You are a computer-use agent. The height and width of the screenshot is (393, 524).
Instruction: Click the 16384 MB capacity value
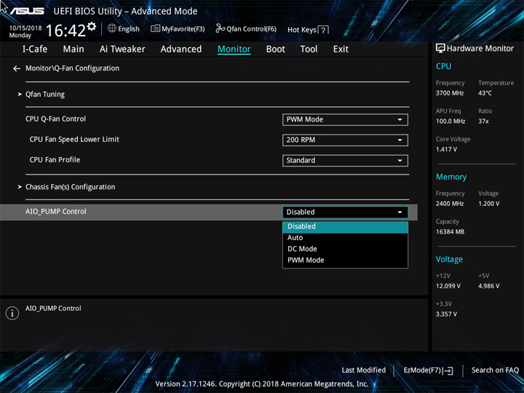(450, 232)
